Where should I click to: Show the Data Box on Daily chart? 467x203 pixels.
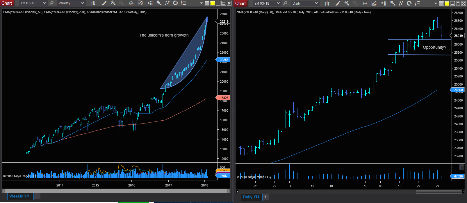(374, 3)
